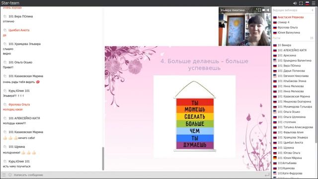This screenshot has width=318, height=179.
Task: Select guest '101Алтыбаева'
Action: click(x=287, y=163)
